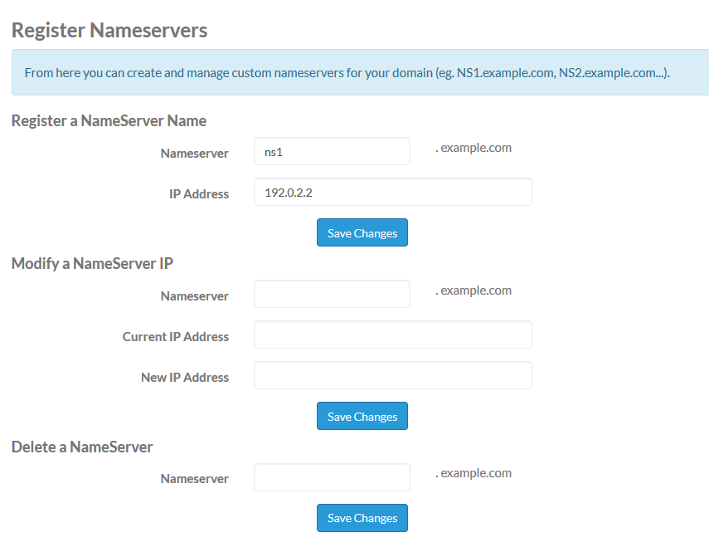Viewport: 709px width, 547px height.
Task: Click the Register Nameservers page heading
Action: pyautogui.click(x=109, y=31)
